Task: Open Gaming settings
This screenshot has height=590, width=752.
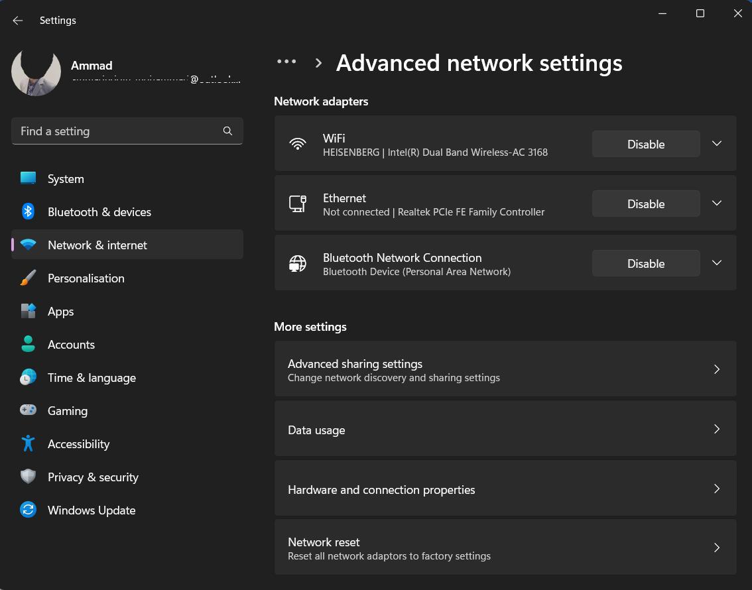Action: coord(67,410)
